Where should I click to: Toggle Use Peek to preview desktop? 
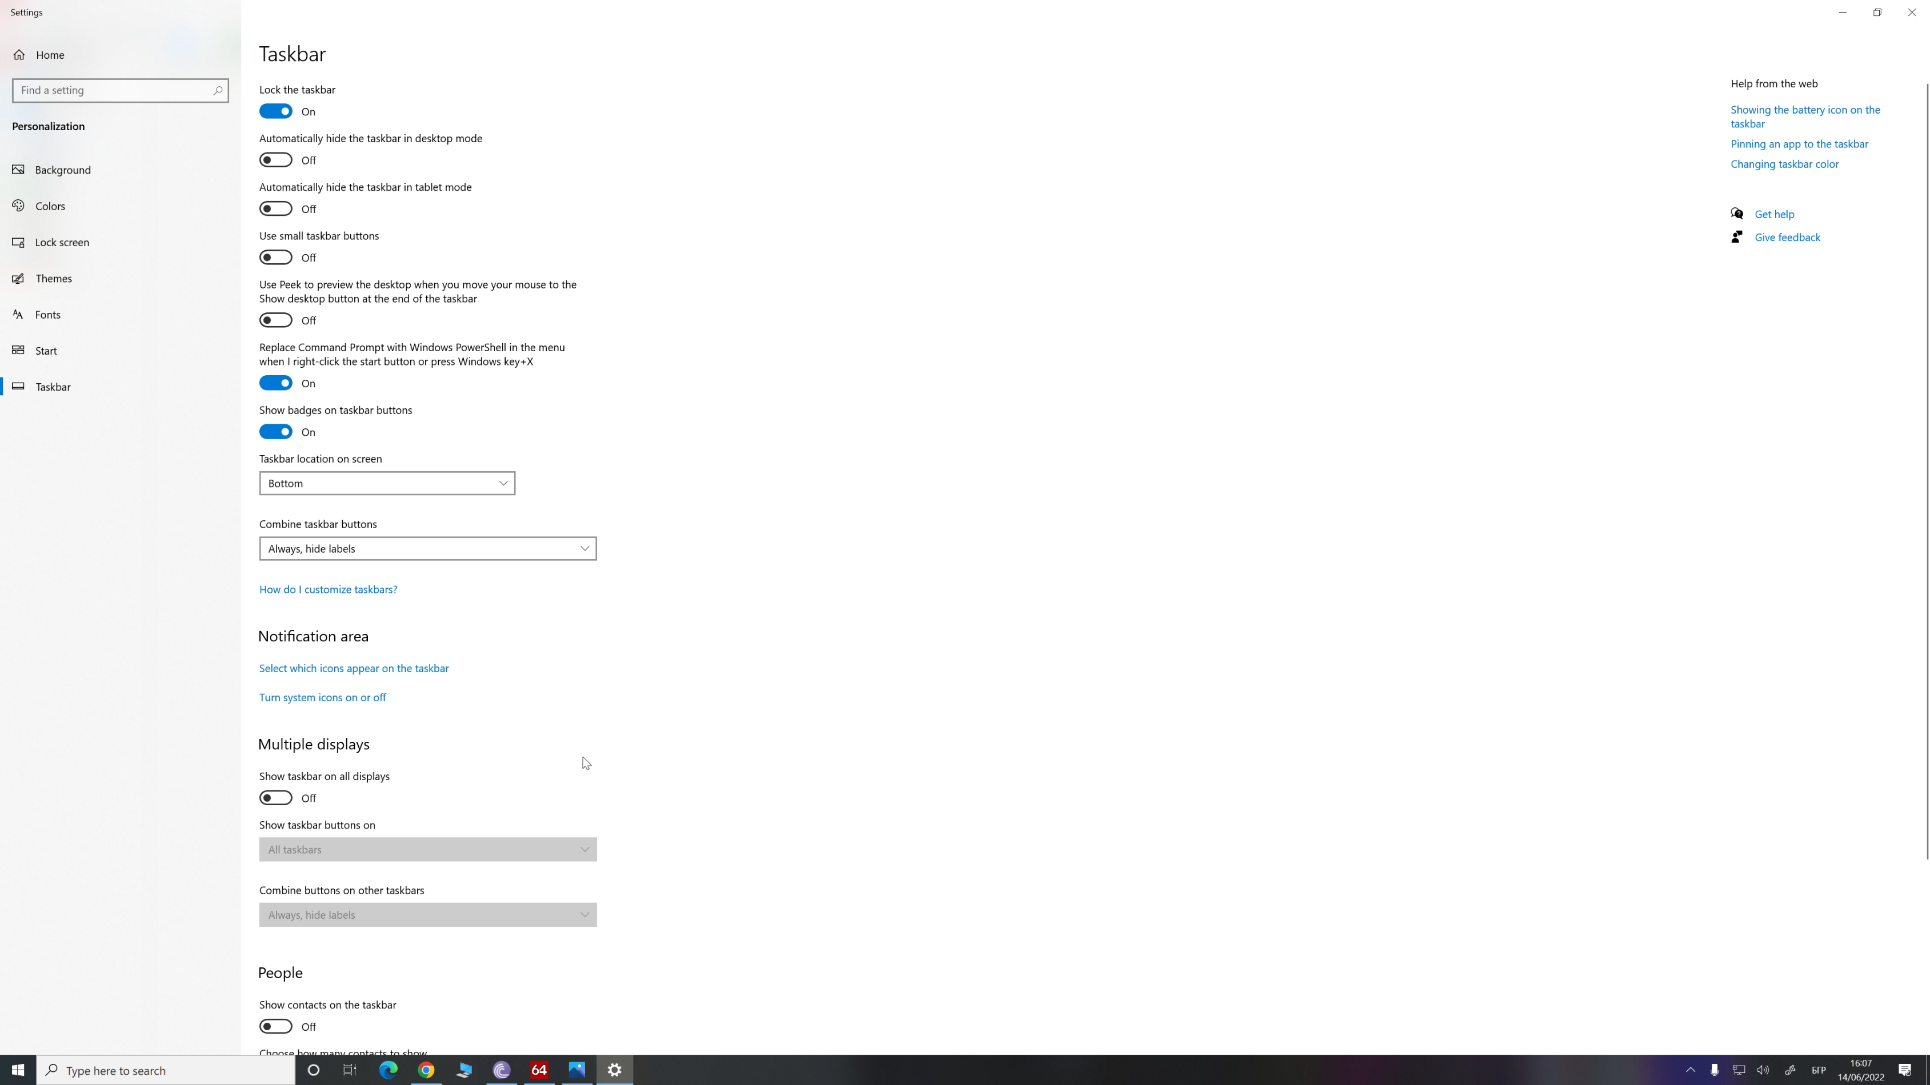pos(276,320)
